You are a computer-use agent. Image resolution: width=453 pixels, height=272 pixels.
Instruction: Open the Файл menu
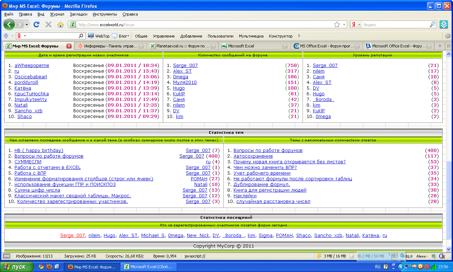pos(9,14)
